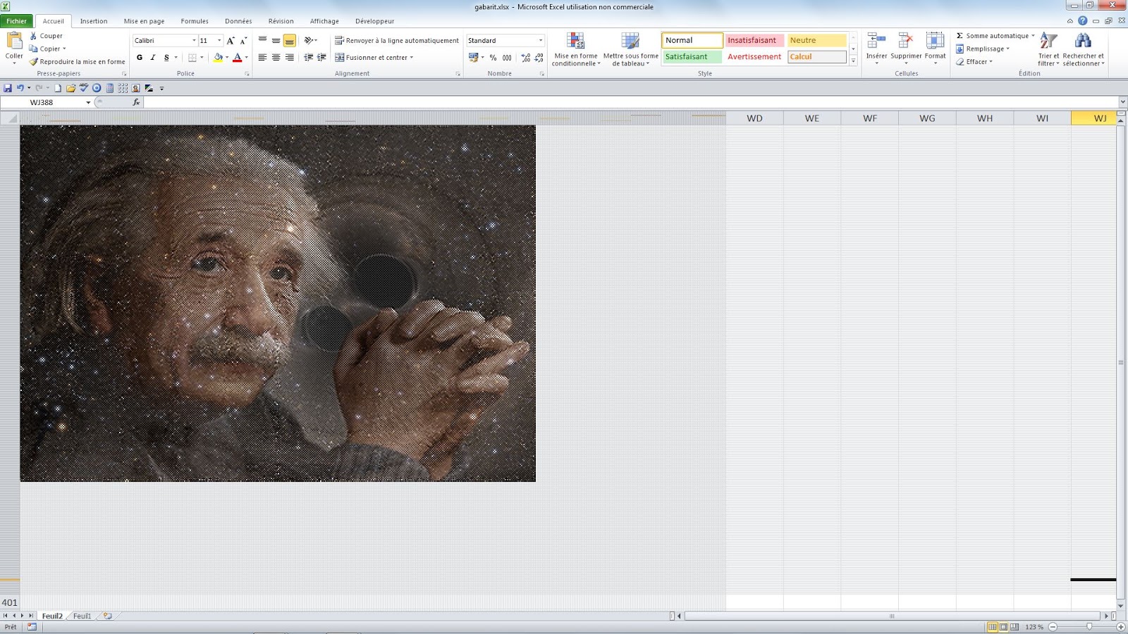Apply the thousands separator (000) format
The image size is (1128, 634).
click(x=506, y=58)
